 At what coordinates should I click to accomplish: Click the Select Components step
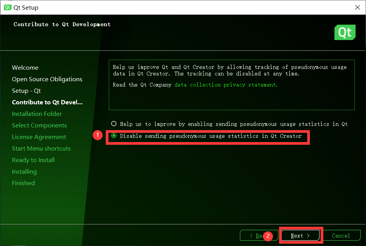tap(40, 126)
